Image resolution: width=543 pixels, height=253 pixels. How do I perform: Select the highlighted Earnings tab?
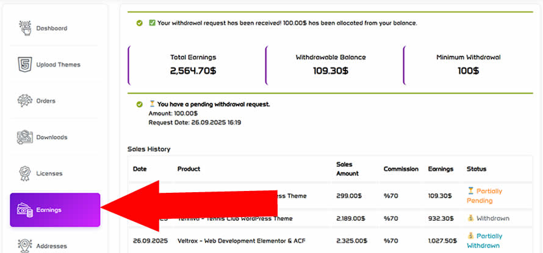pos(55,210)
